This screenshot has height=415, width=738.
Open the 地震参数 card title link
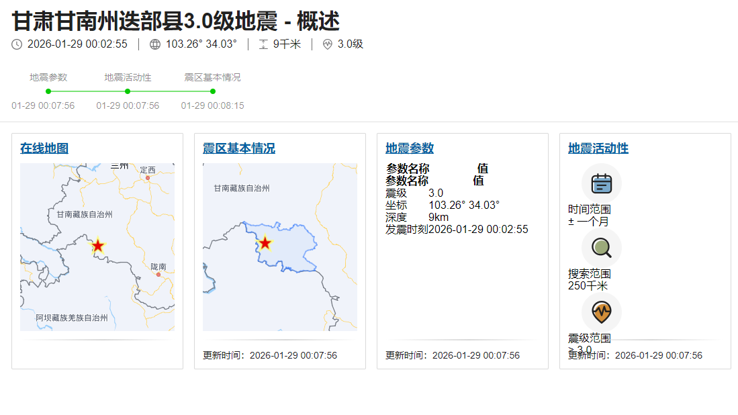pos(410,148)
